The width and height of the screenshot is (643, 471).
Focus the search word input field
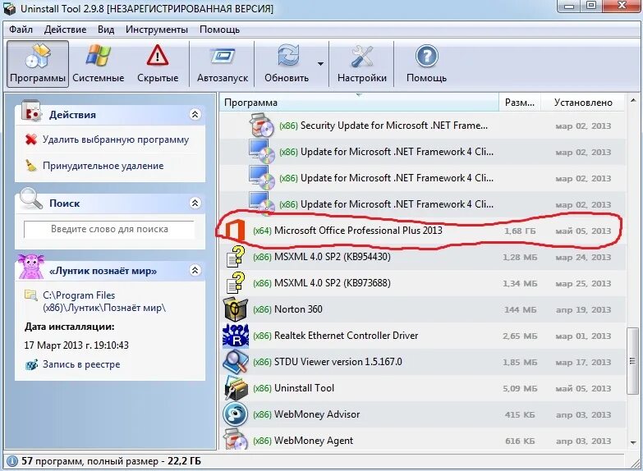click(x=109, y=229)
